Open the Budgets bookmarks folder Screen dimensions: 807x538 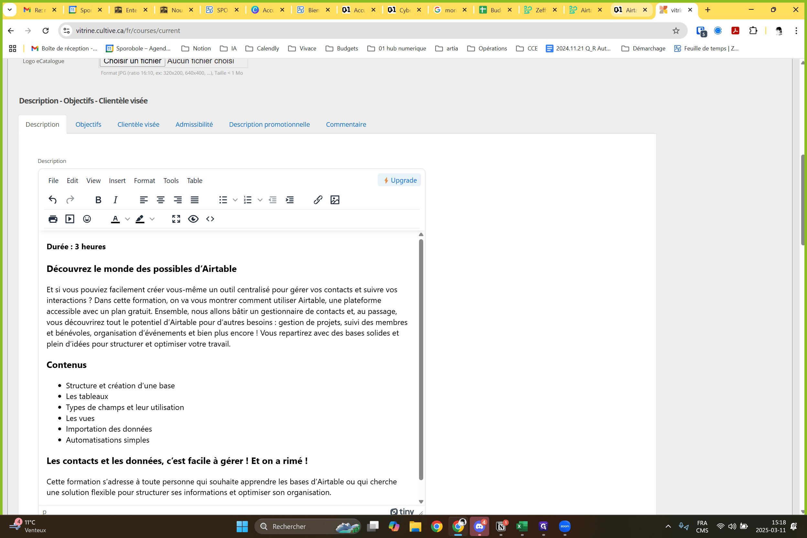point(342,48)
